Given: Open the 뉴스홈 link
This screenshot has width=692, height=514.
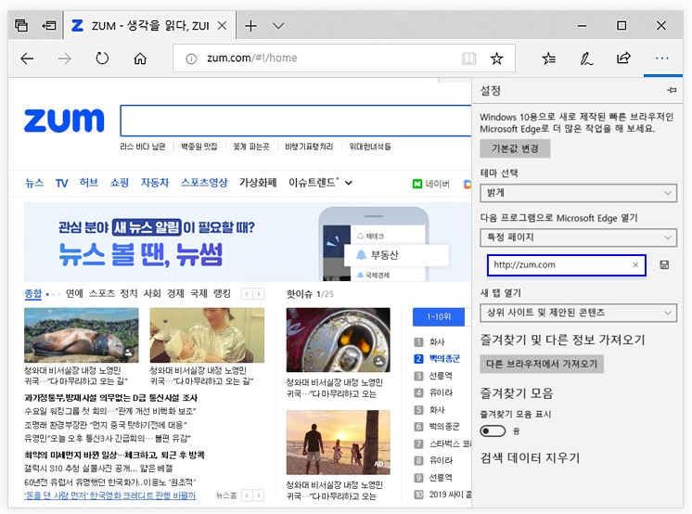Looking at the screenshot, I should point(226,495).
